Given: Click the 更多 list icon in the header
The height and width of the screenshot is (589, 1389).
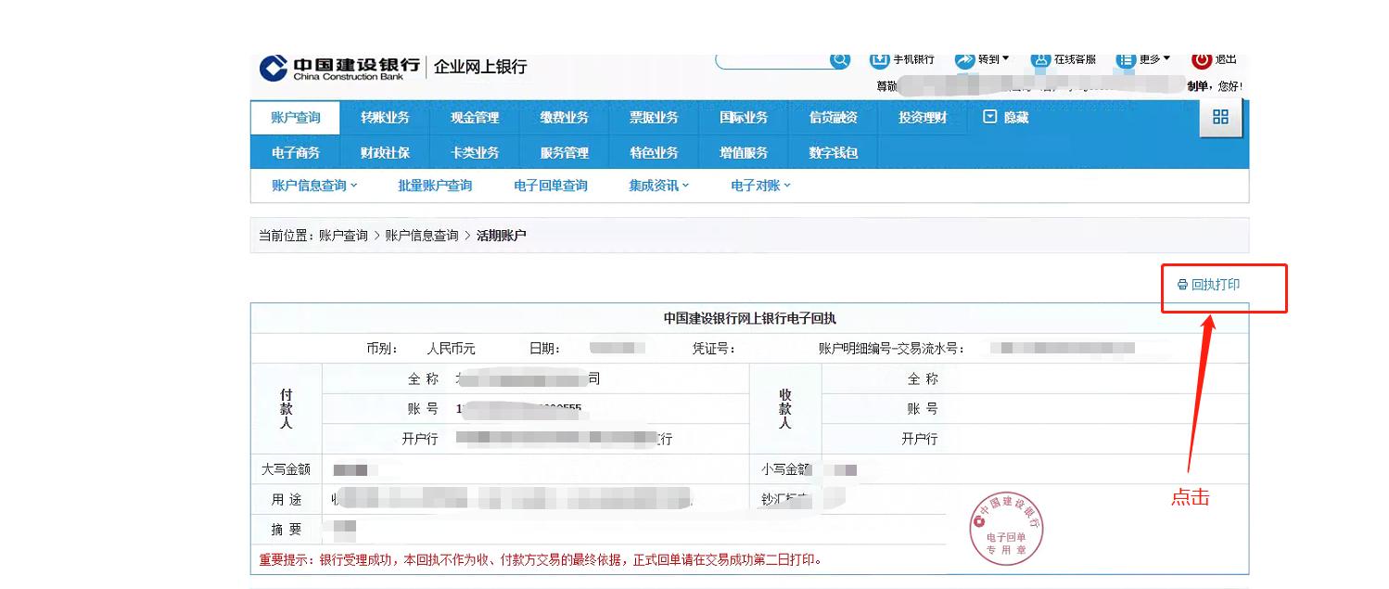Looking at the screenshot, I should tap(1122, 59).
